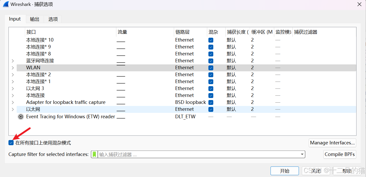
Task: Click Ethernet cell in 蓝牙网络连接 row
Action: tap(185, 61)
